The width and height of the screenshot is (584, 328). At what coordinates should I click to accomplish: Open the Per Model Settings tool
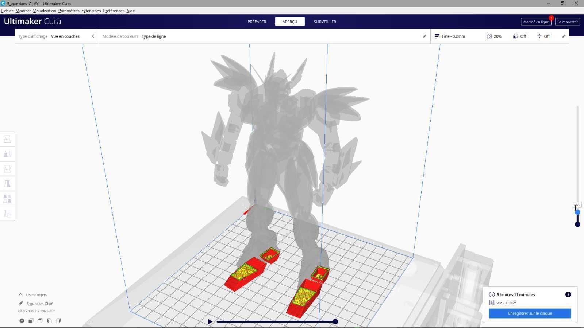[x=7, y=199]
